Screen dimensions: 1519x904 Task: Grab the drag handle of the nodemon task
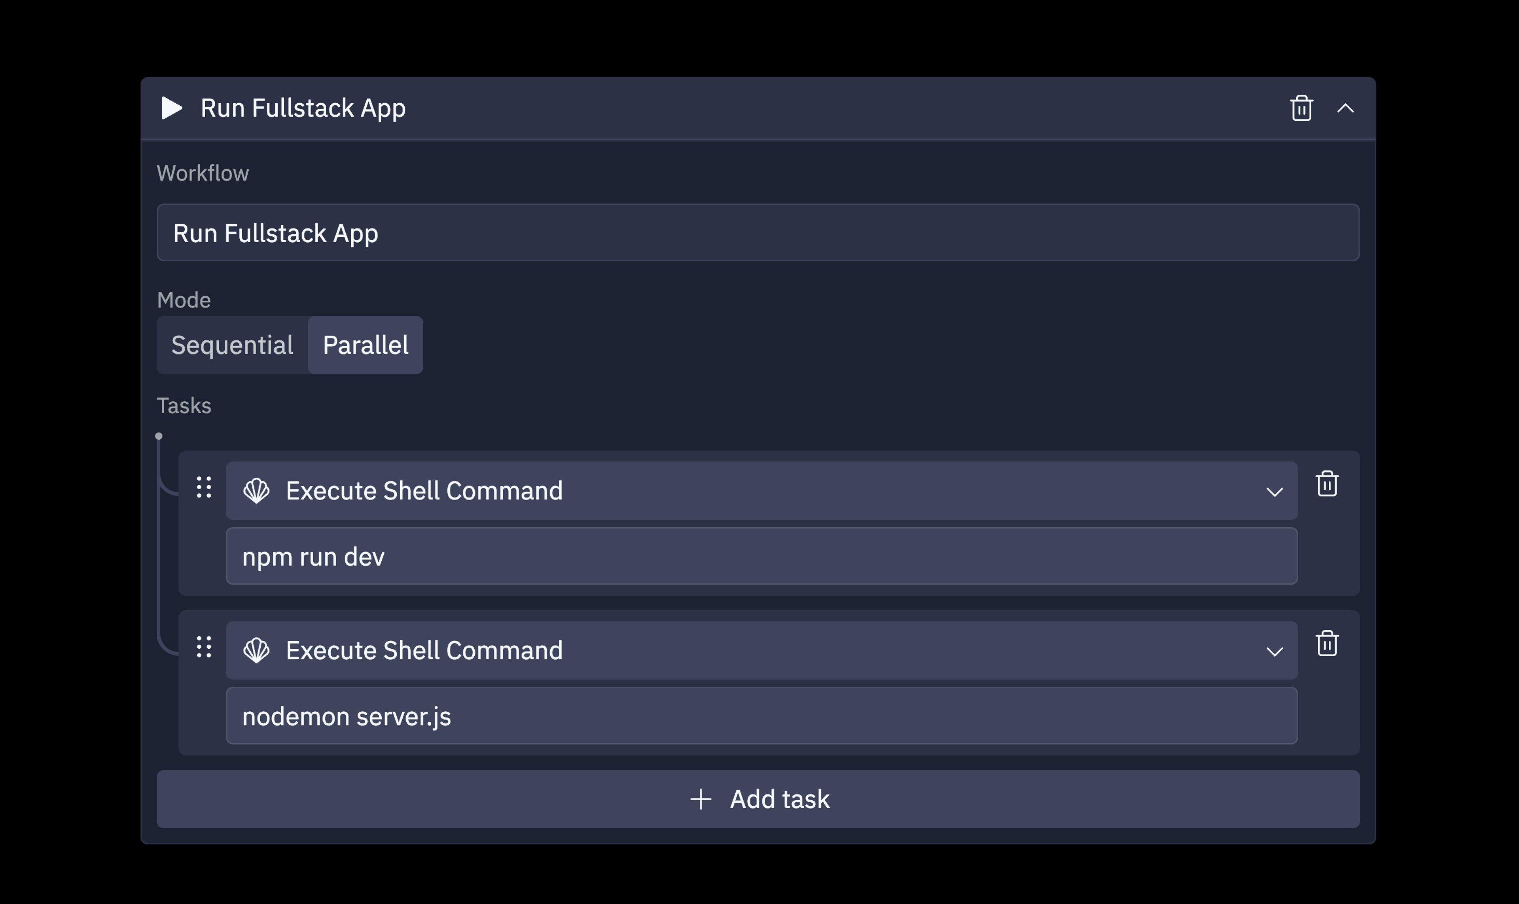(x=204, y=647)
